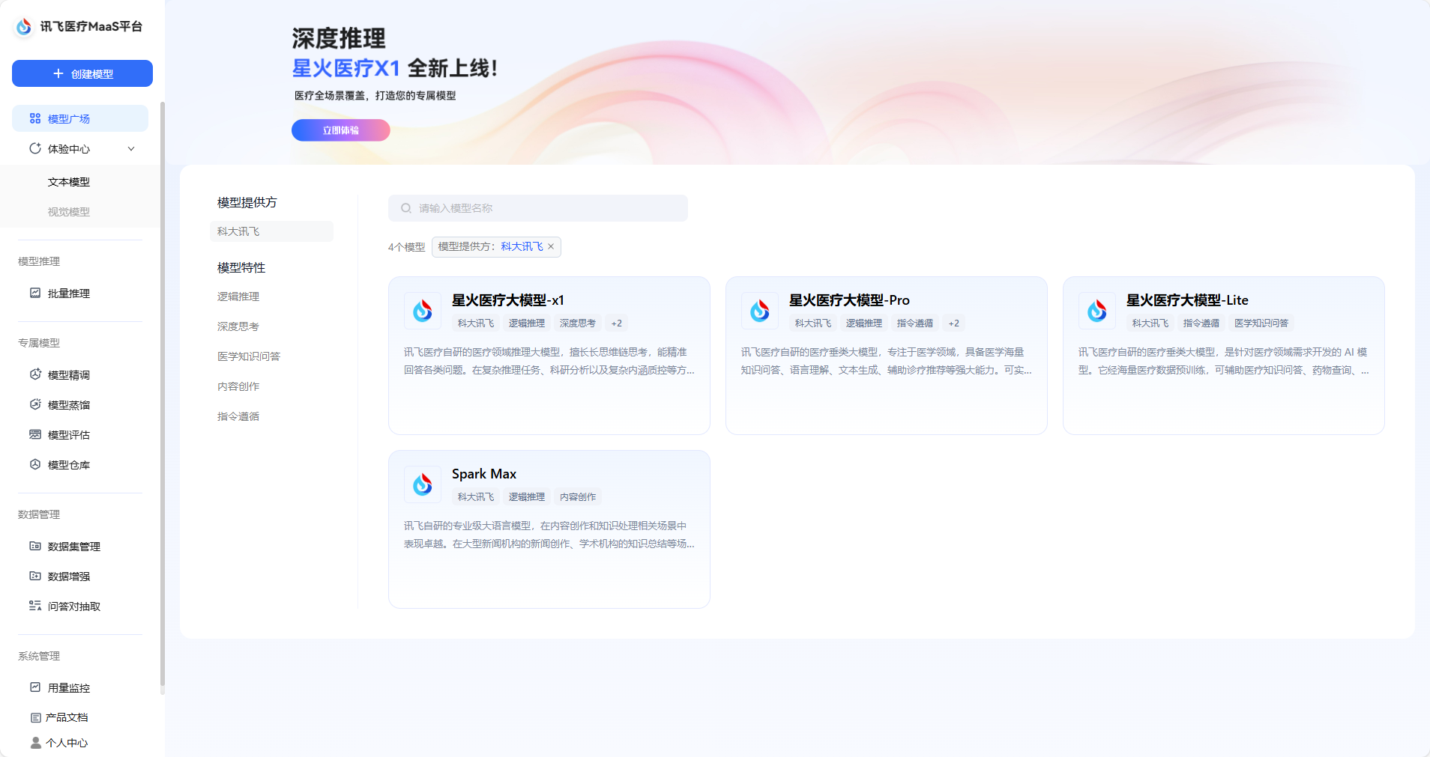Screen dimensions: 1430x757
Task: Click the model name search field
Action: (538, 208)
